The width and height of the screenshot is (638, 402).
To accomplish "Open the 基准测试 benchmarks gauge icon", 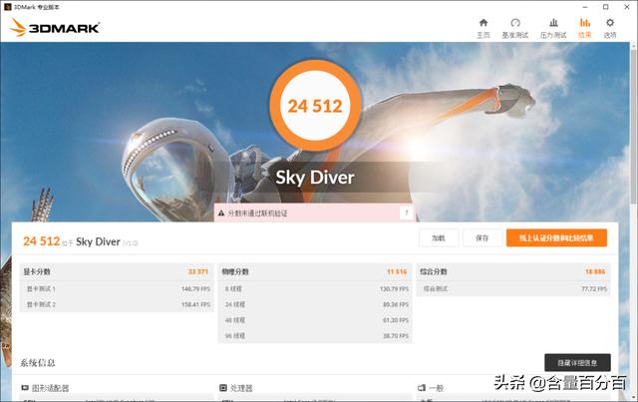I will pos(515,22).
